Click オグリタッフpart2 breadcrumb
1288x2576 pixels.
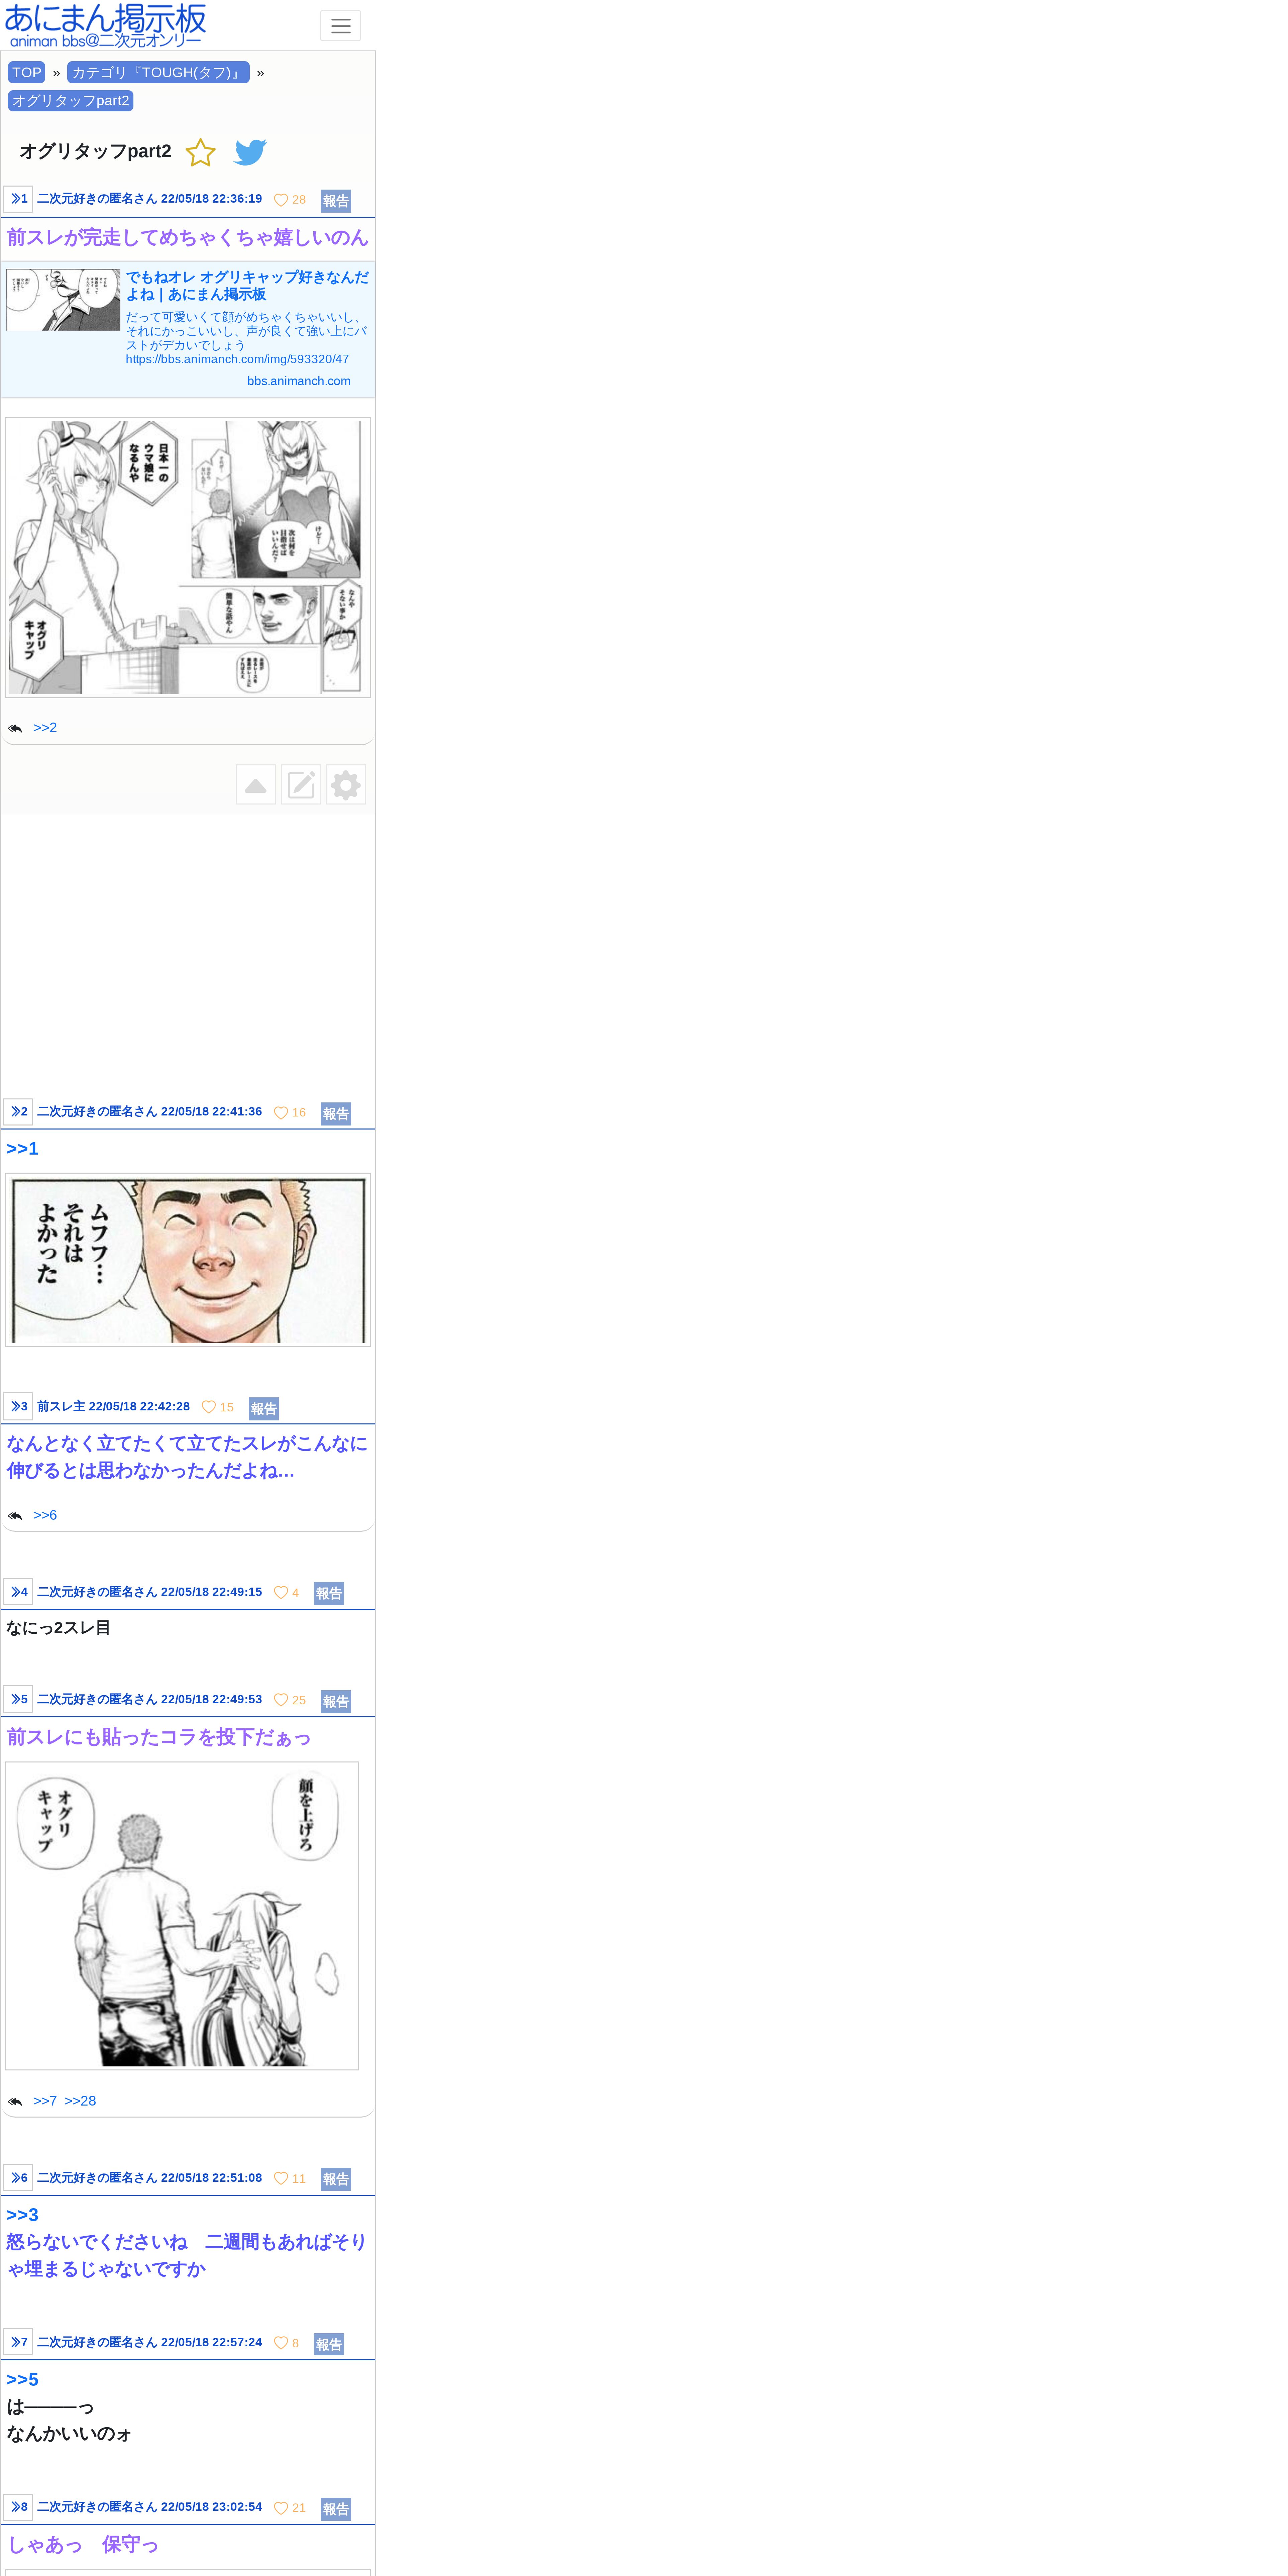(x=71, y=101)
